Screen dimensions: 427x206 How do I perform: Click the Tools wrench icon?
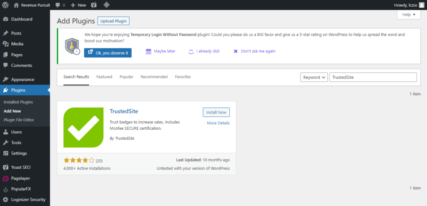click(x=5, y=143)
